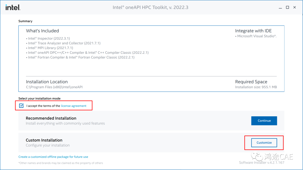Click 'Install everything with commonly used features'
The width and height of the screenshot is (303, 170).
click(65, 123)
